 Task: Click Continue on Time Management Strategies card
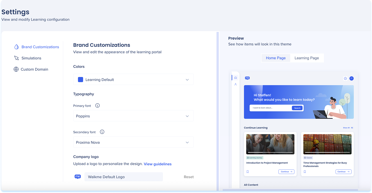[x=343, y=172]
